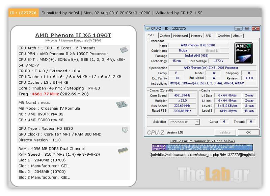
Task: Click the Windows 7 Ultimate Edition subtitle
Action: [73, 40]
